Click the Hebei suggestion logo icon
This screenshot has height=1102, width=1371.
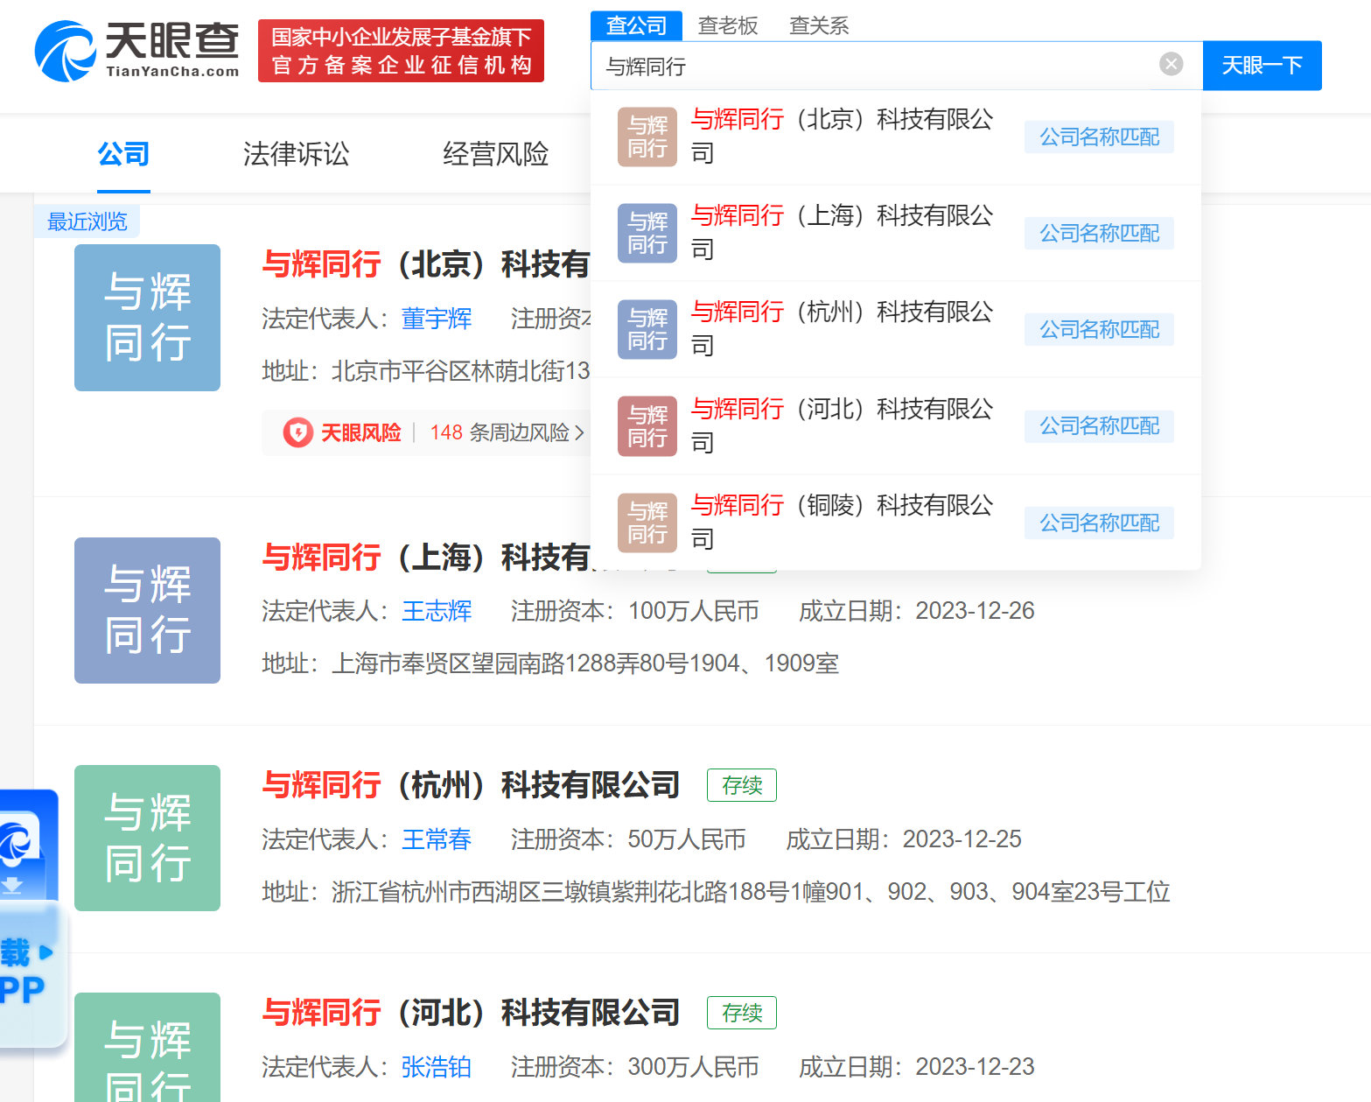(x=647, y=426)
